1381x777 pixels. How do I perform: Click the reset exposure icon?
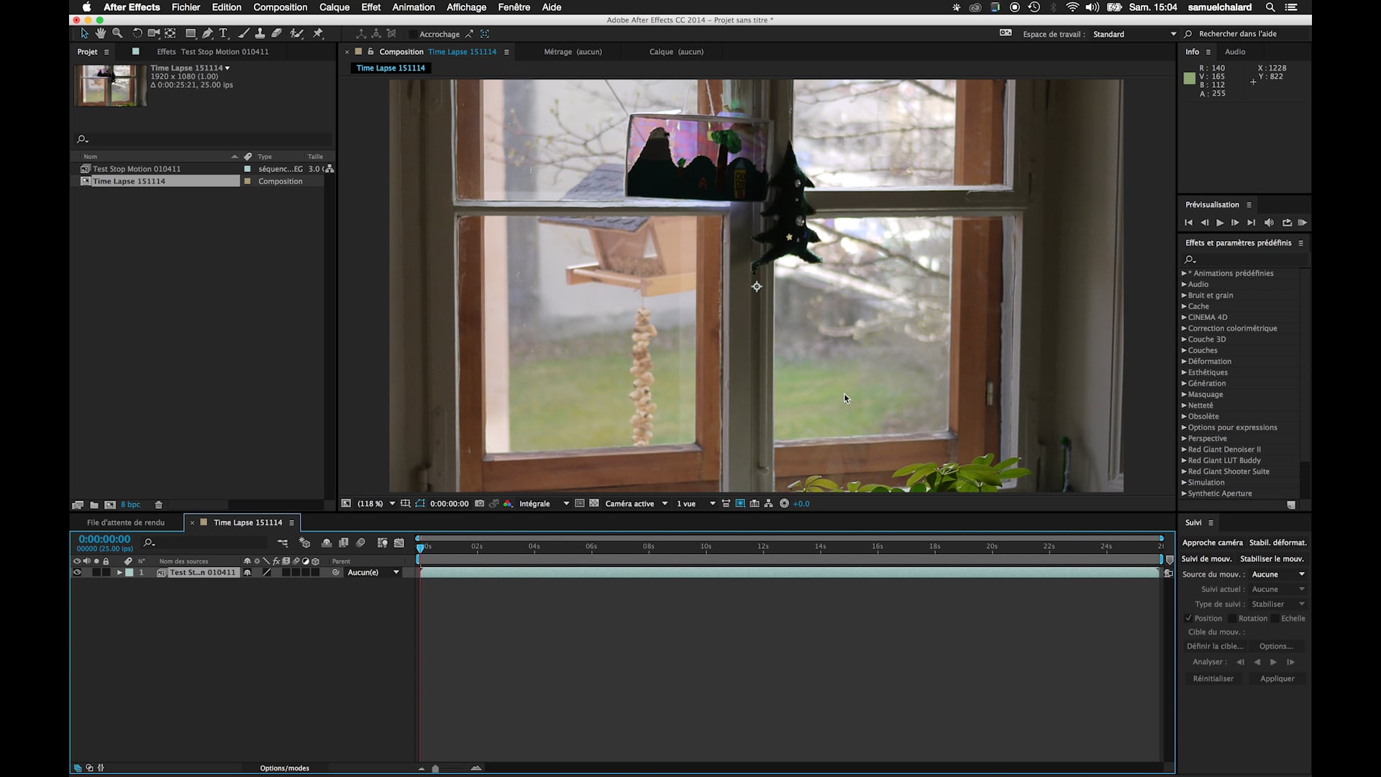click(x=784, y=504)
